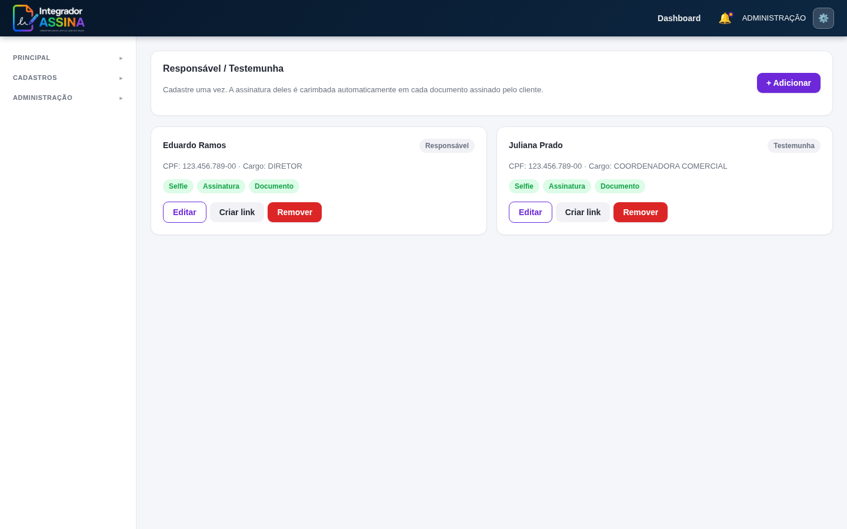Image resolution: width=847 pixels, height=529 pixels.
Task: Edit Eduardo Ramos' record
Action: pos(185,212)
